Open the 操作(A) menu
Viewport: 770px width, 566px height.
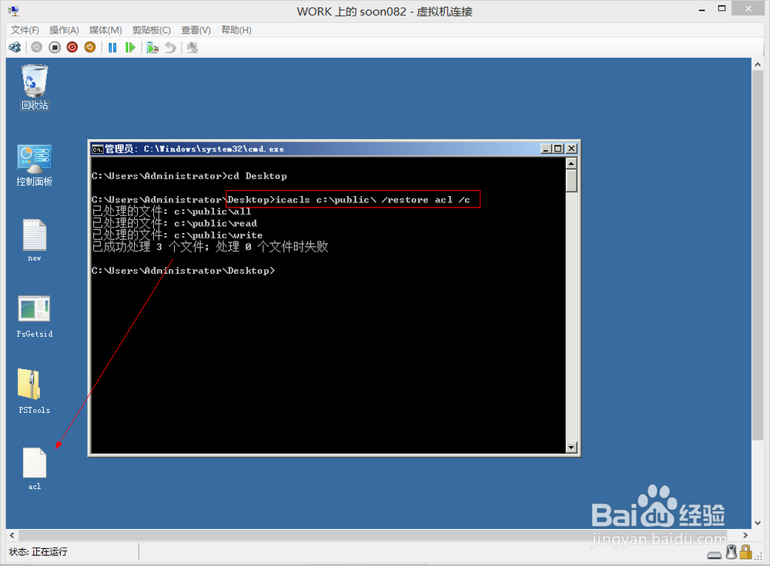coord(64,30)
